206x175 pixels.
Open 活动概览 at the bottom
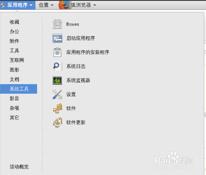pyautogui.click(x=19, y=167)
